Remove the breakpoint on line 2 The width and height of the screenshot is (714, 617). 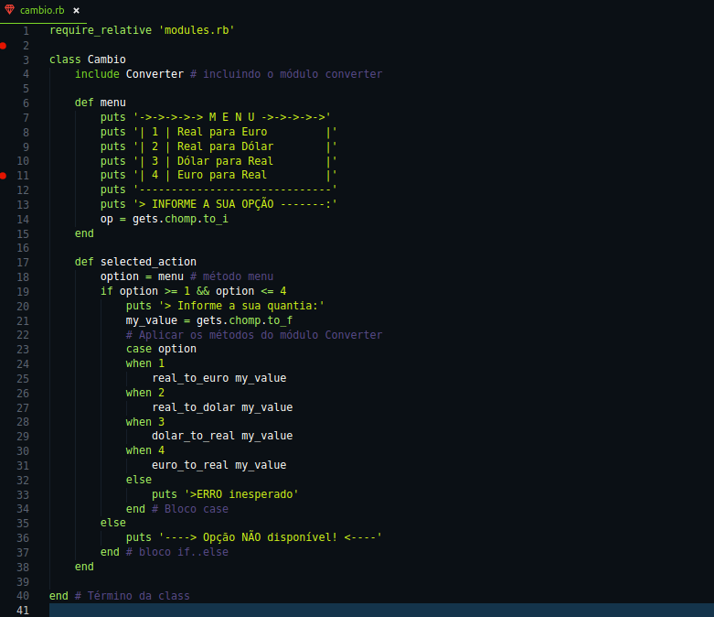pos(3,46)
